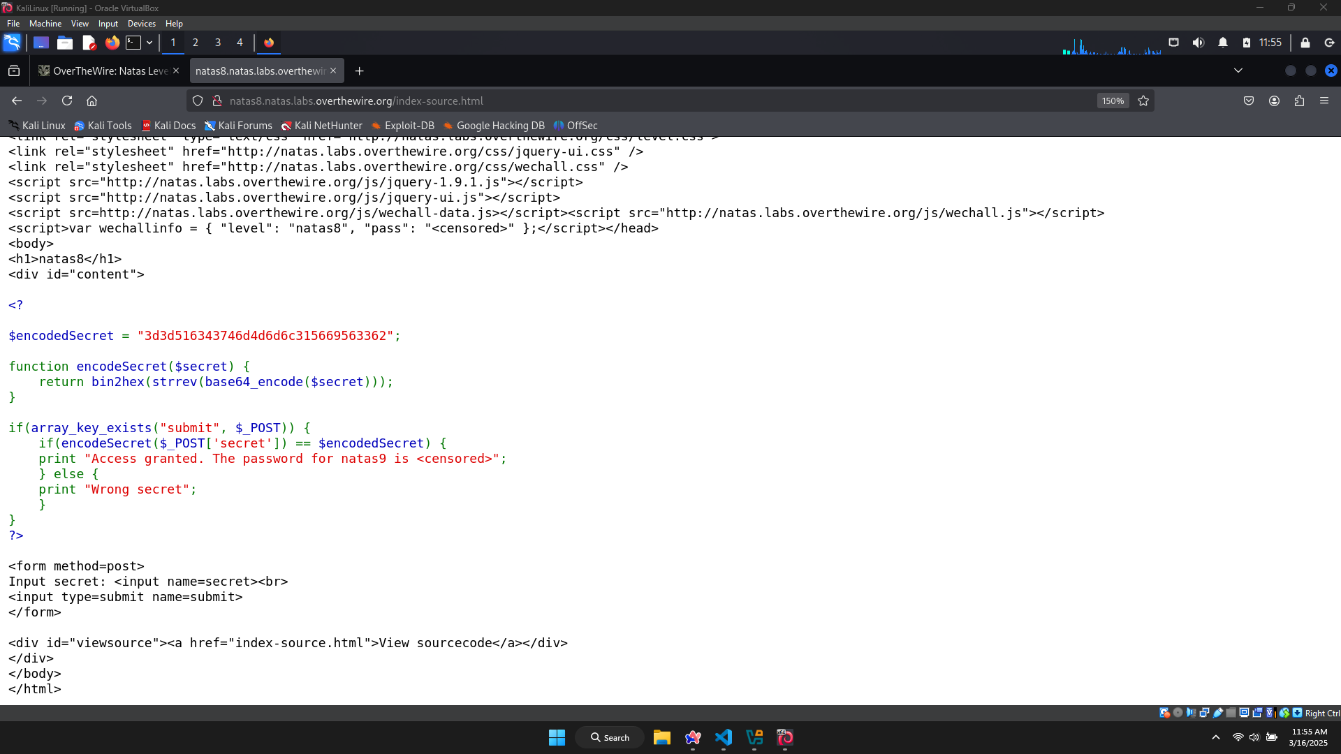1341x754 pixels.
Task: Open the View menu of VirtualBox
Action: click(x=80, y=24)
